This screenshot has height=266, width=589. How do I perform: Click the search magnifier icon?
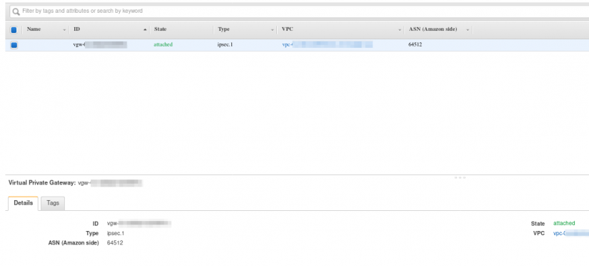pyautogui.click(x=16, y=11)
